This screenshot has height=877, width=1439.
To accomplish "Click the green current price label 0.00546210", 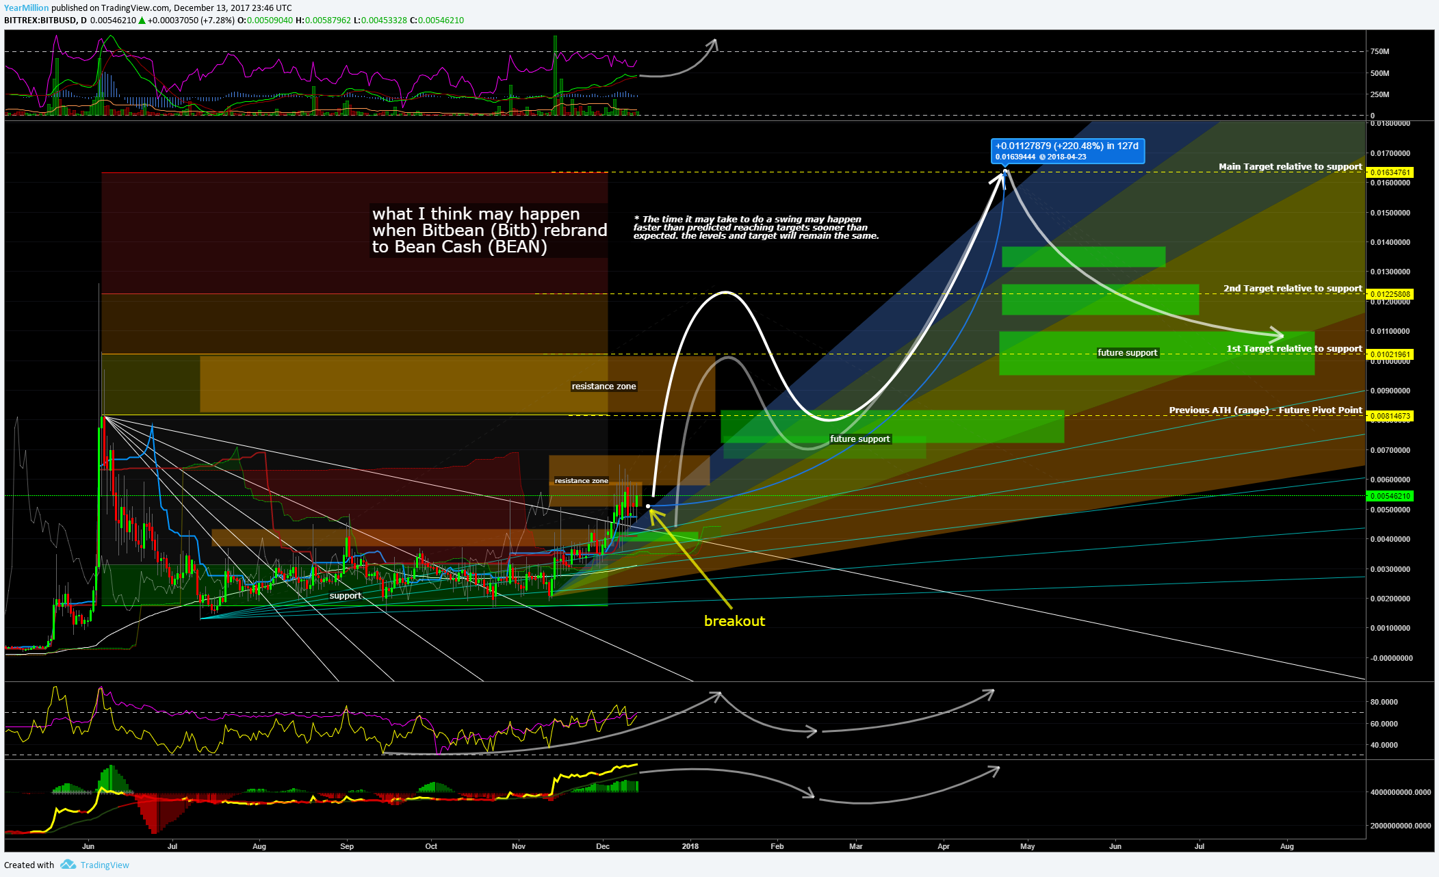I will [x=1389, y=496].
